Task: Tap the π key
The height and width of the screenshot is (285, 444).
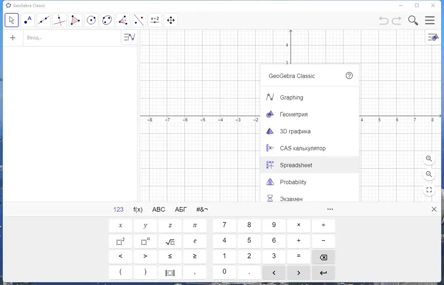Action: 195,225
